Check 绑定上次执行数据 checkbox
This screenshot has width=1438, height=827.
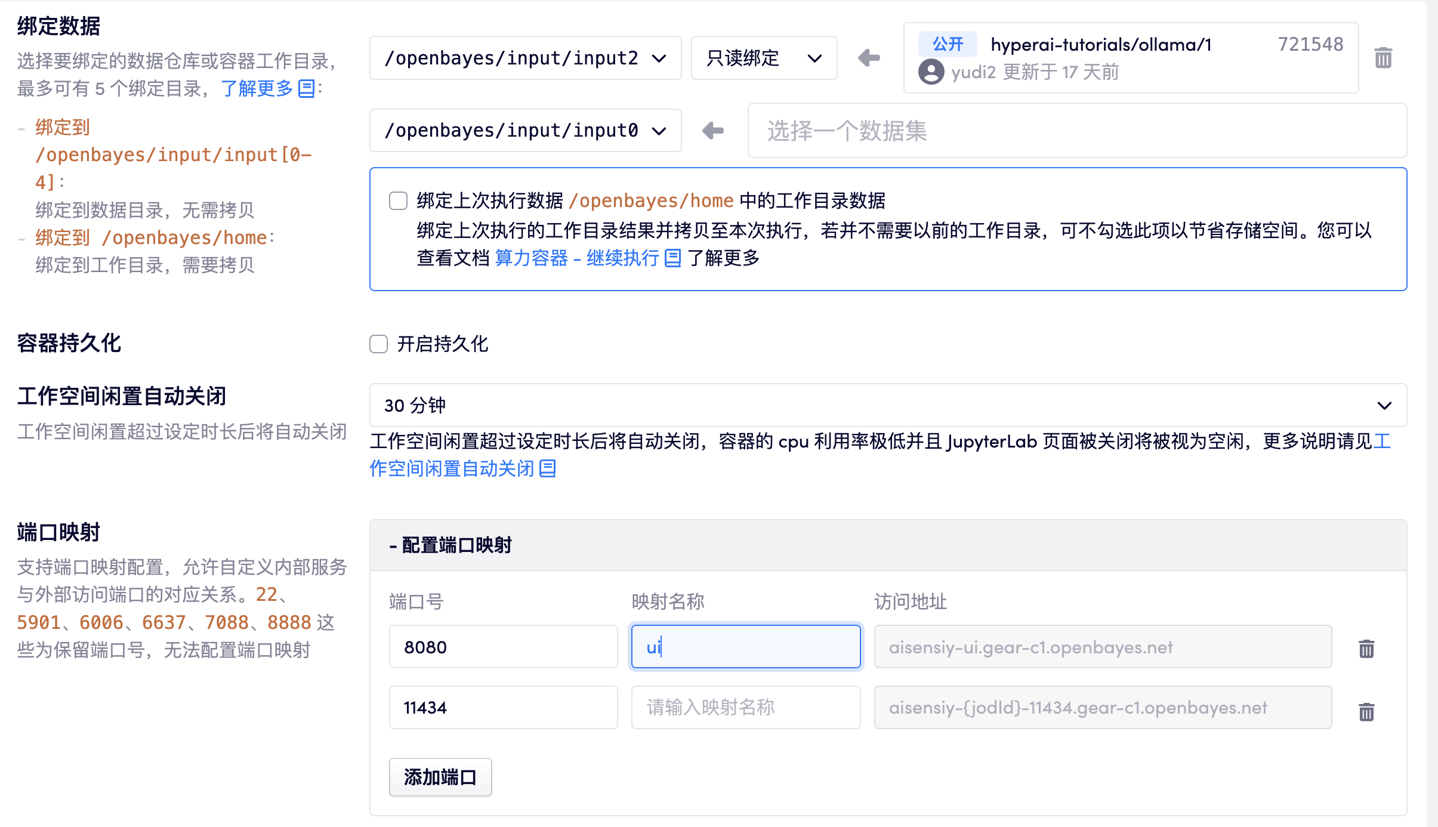click(x=398, y=201)
